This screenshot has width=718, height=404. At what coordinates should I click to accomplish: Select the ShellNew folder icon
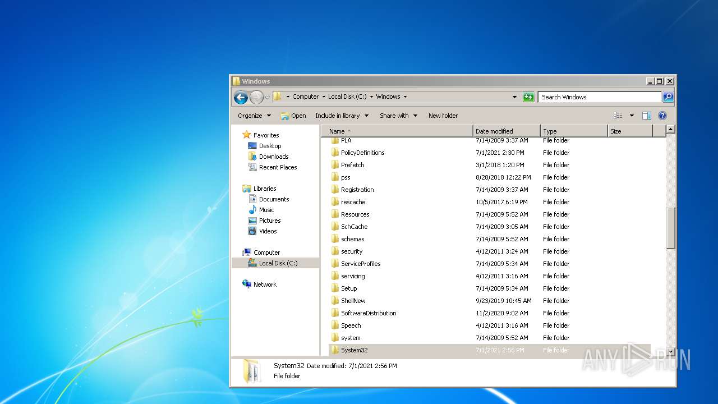click(335, 301)
